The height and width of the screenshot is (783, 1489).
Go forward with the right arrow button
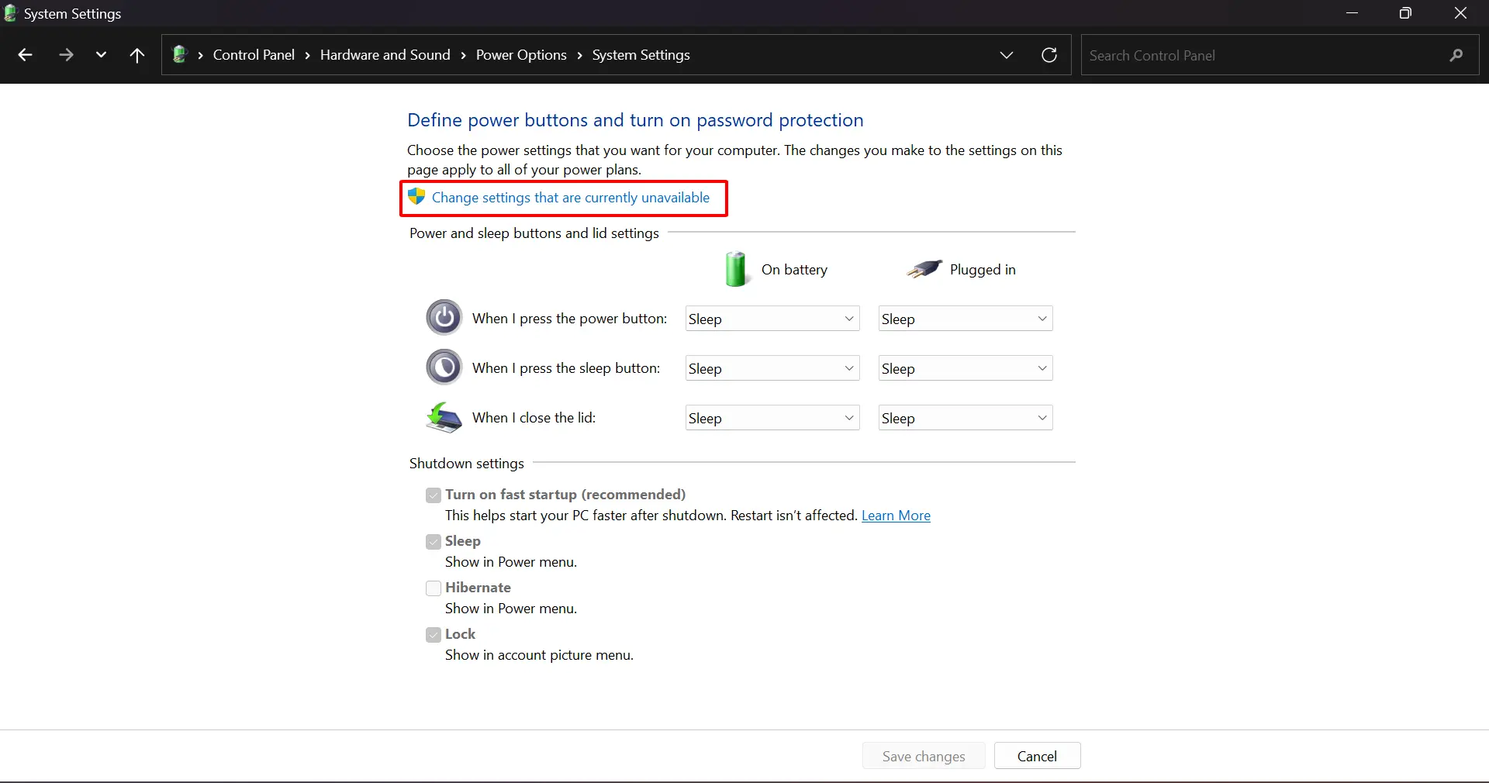(66, 55)
